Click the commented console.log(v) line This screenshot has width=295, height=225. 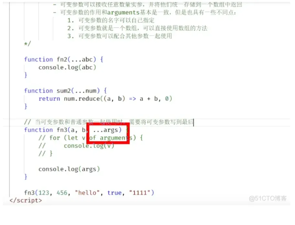[x=76, y=146]
